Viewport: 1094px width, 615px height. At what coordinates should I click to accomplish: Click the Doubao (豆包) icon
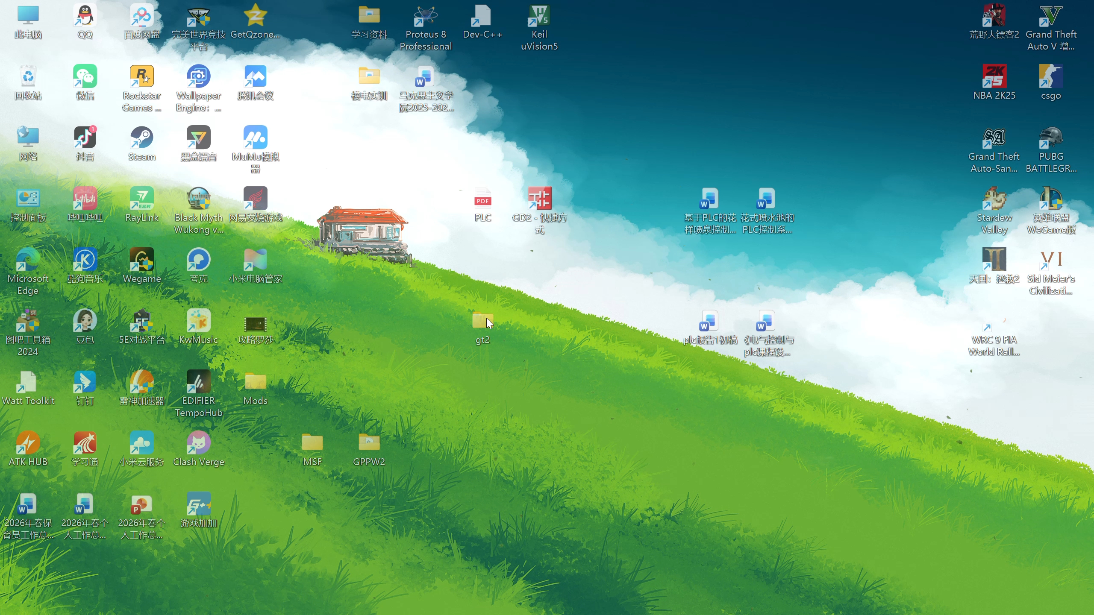point(85,321)
